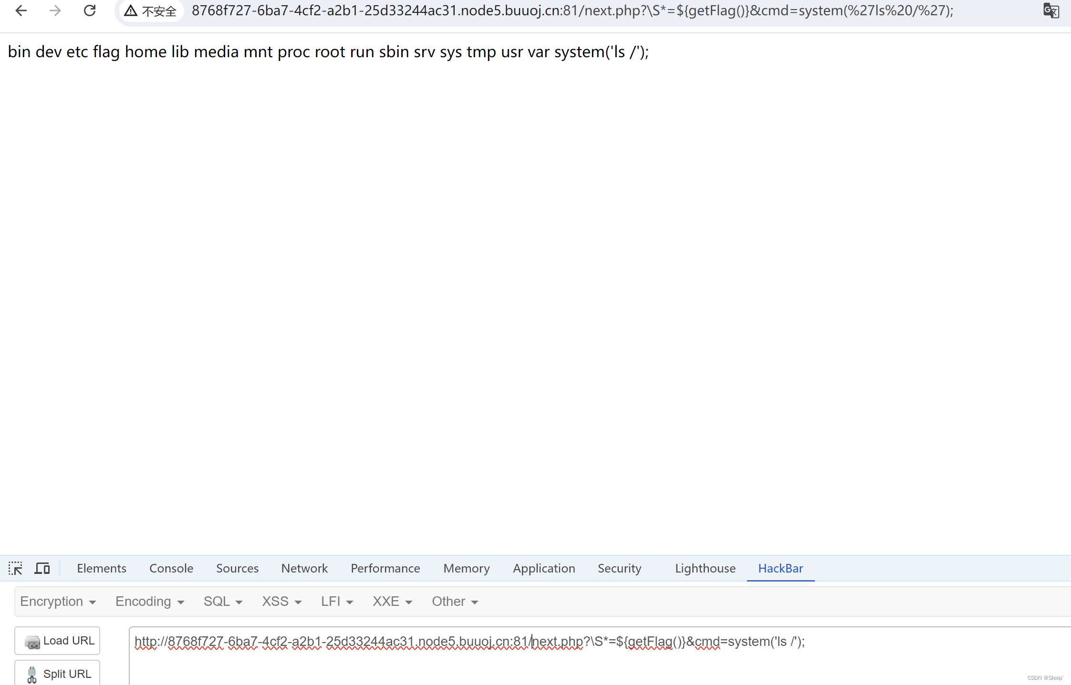Click the browser back arrow
This screenshot has height=685, width=1071.
(21, 10)
